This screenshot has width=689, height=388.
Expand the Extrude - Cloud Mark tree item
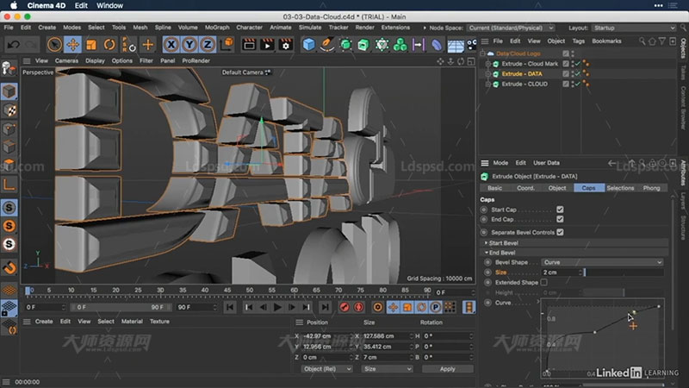pyautogui.click(x=487, y=64)
